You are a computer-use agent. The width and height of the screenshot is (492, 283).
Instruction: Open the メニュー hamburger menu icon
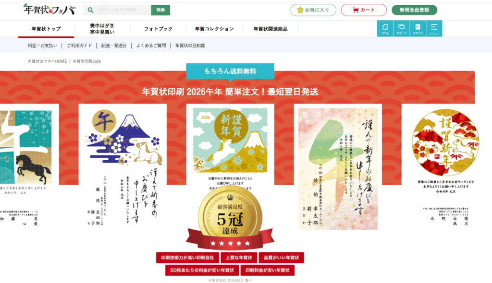(x=434, y=28)
